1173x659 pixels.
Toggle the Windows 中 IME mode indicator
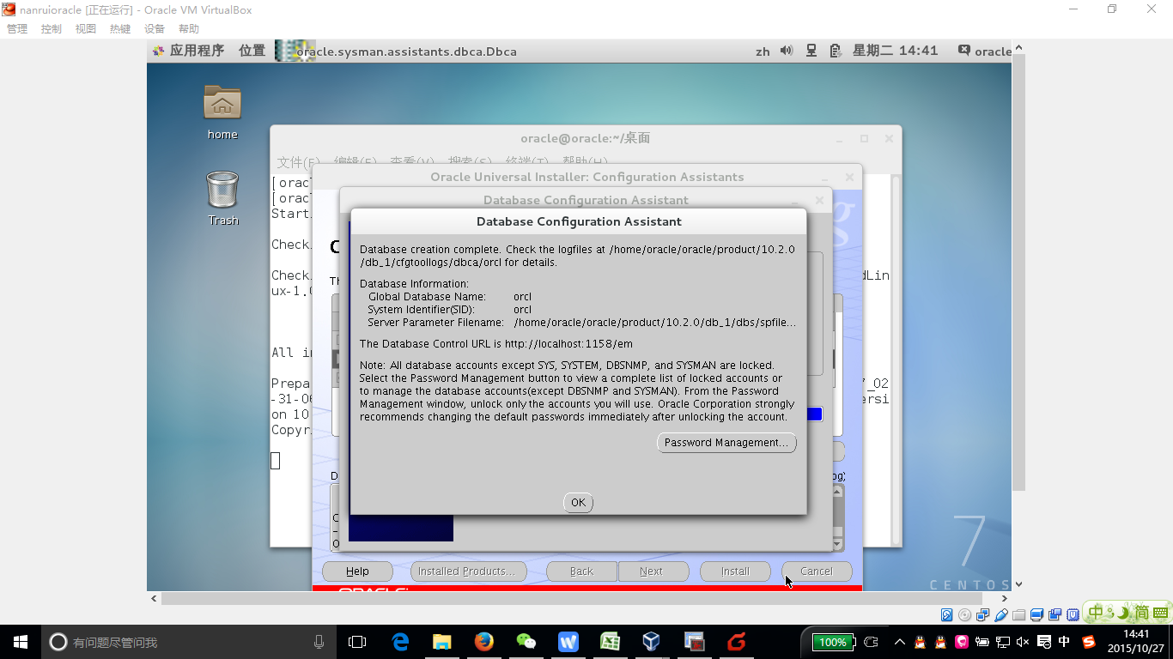click(1065, 642)
